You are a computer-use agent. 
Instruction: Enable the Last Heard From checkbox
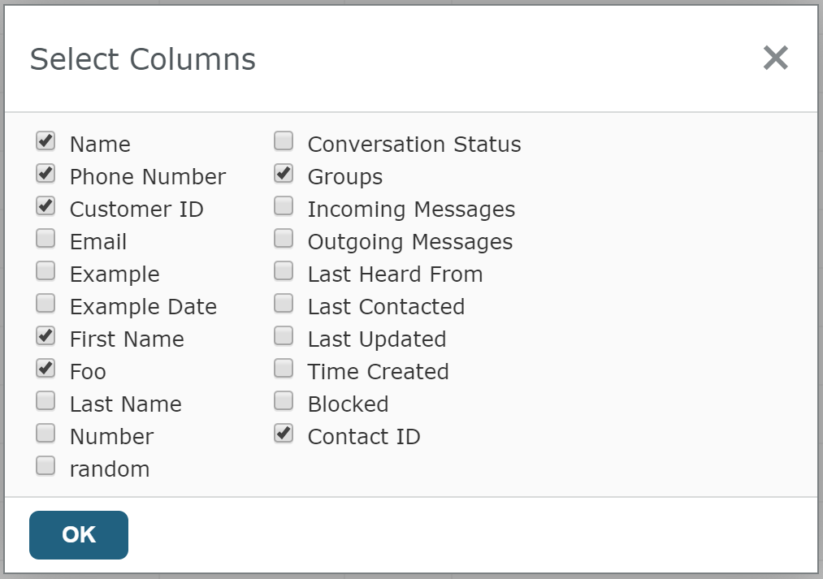284,271
